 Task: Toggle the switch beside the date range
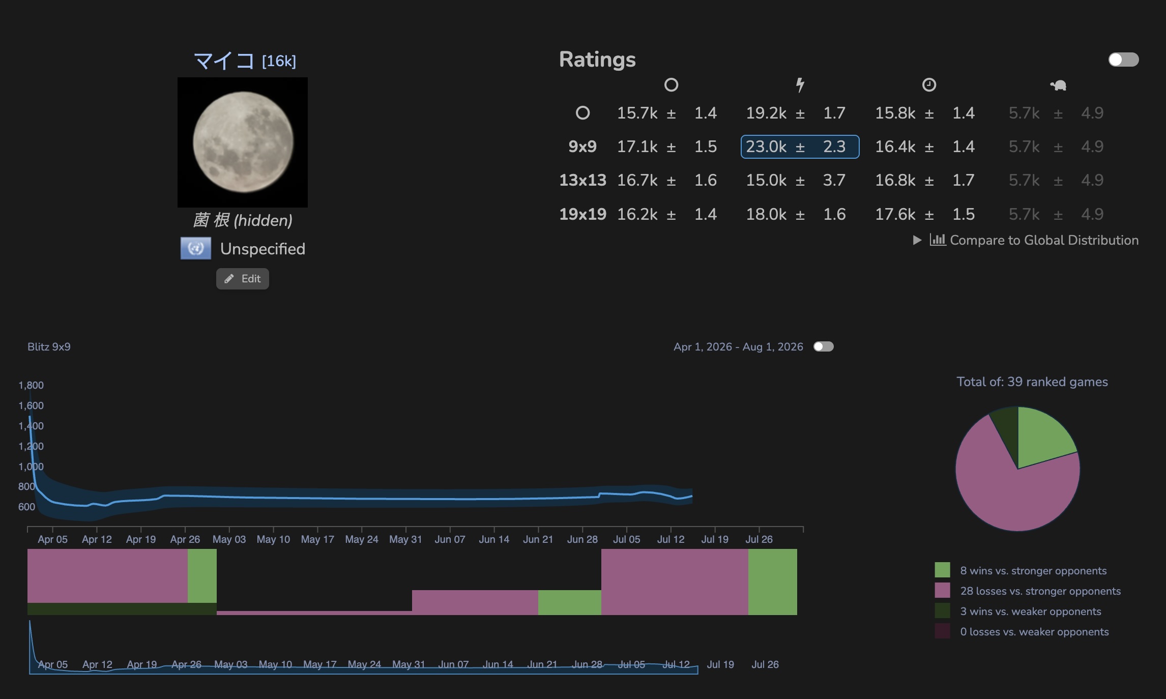coord(823,346)
